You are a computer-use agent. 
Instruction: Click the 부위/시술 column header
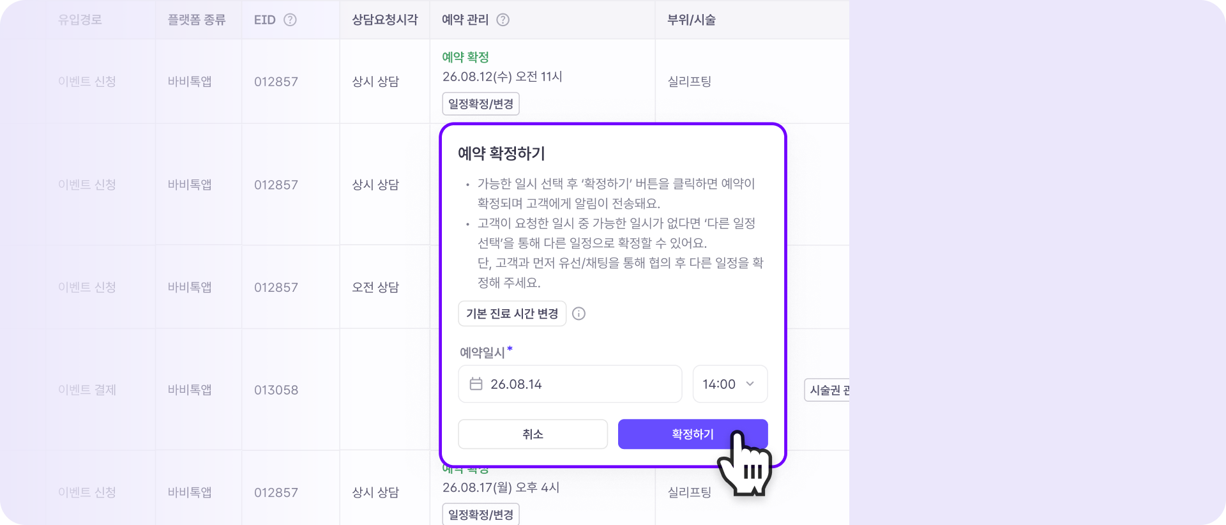click(x=692, y=20)
